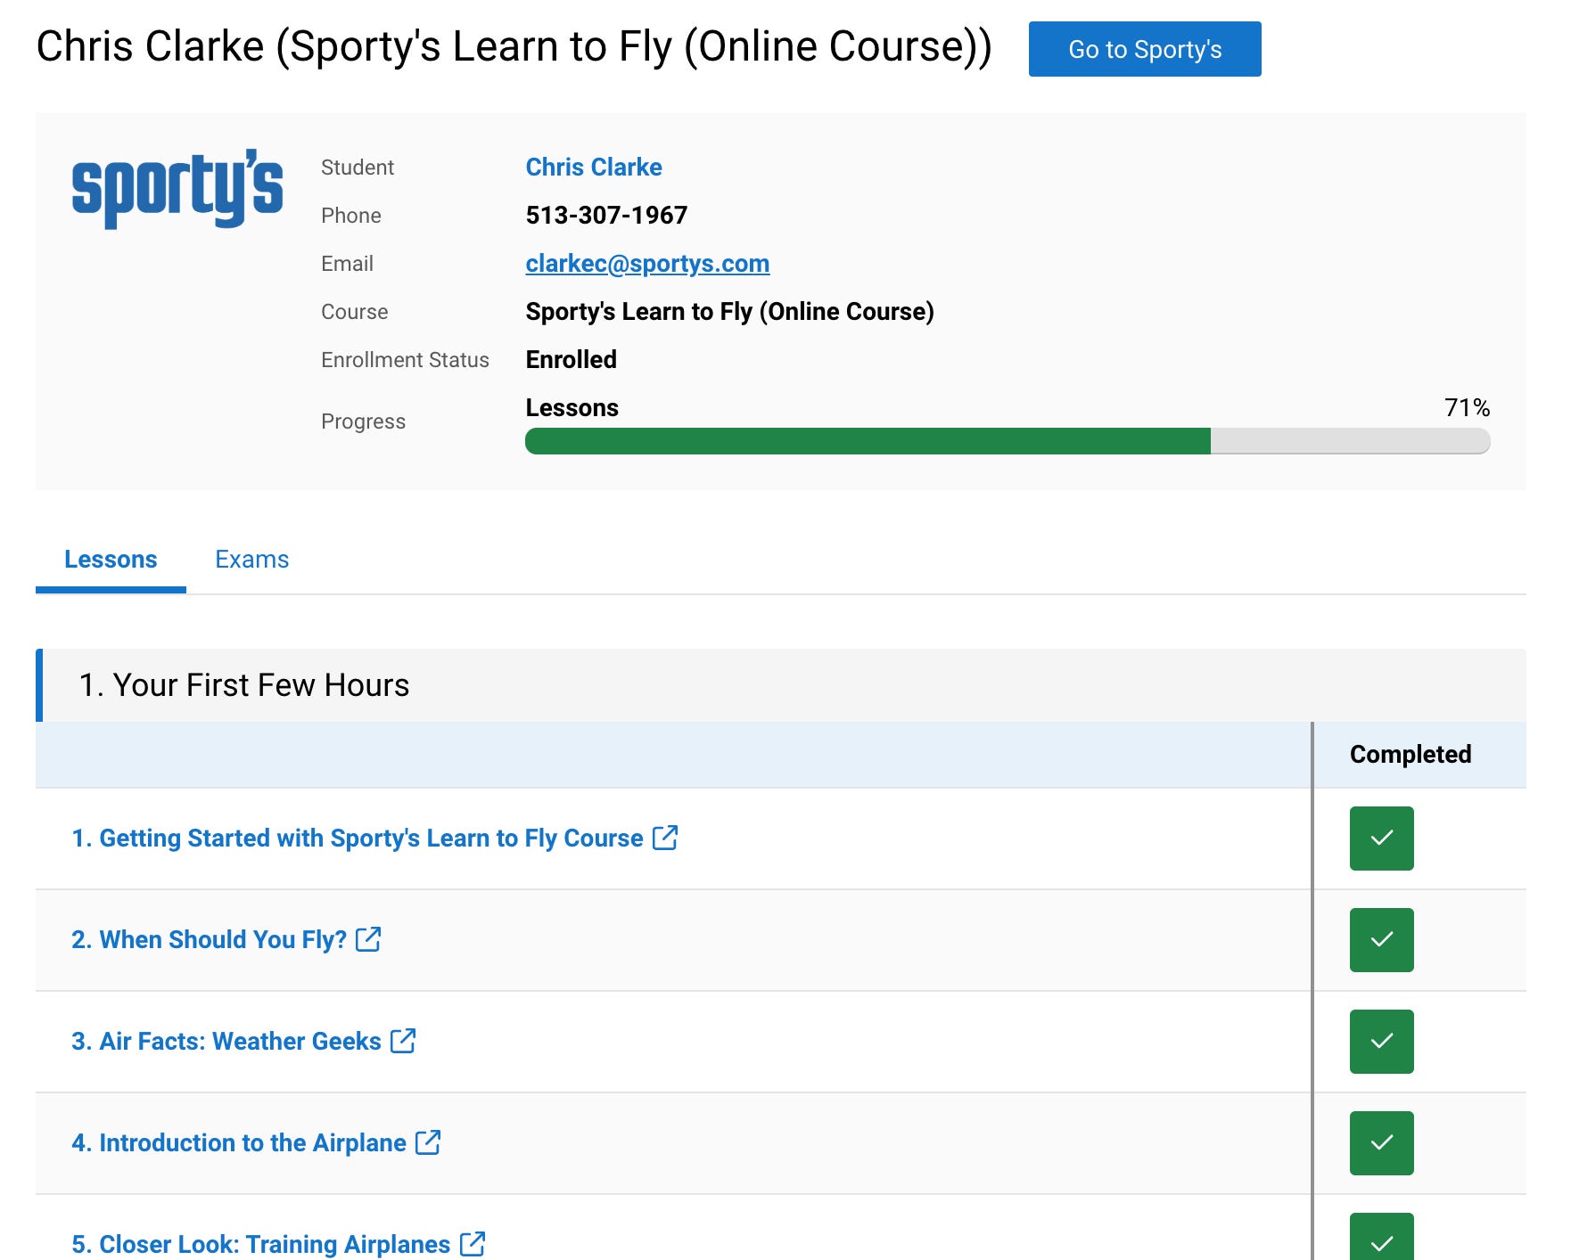Click the Progress label
Image resolution: width=1571 pixels, height=1260 pixels.
point(363,421)
